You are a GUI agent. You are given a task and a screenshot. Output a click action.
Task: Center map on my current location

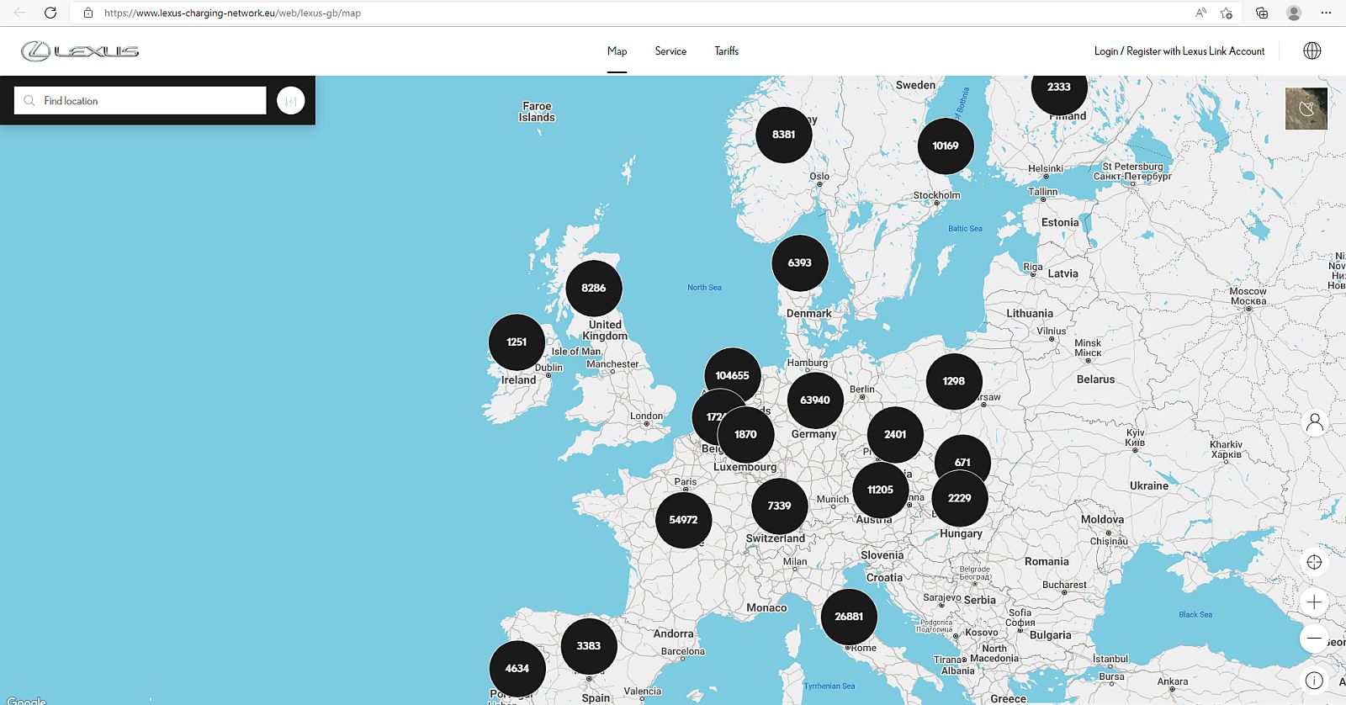pyautogui.click(x=1314, y=562)
